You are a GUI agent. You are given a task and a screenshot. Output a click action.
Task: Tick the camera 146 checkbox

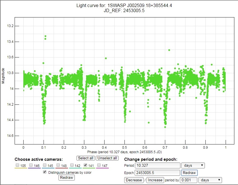click(x=31, y=165)
